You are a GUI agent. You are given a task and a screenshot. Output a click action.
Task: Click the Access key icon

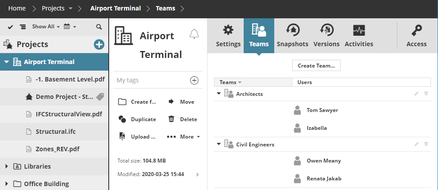click(416, 30)
